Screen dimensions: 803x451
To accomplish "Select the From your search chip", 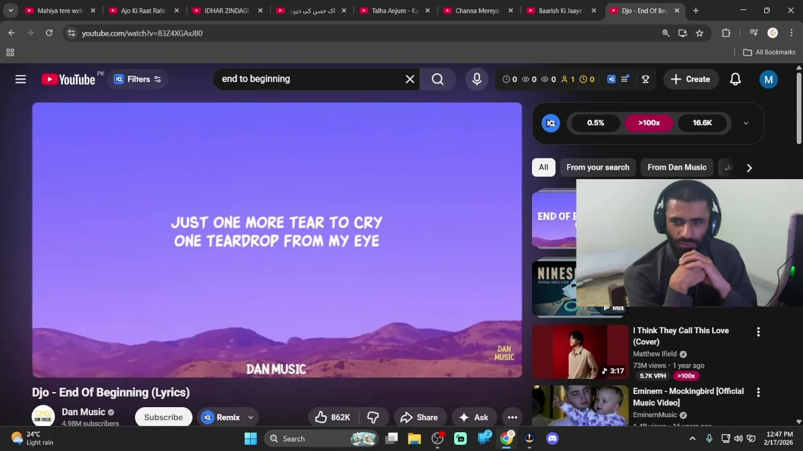I will [598, 167].
